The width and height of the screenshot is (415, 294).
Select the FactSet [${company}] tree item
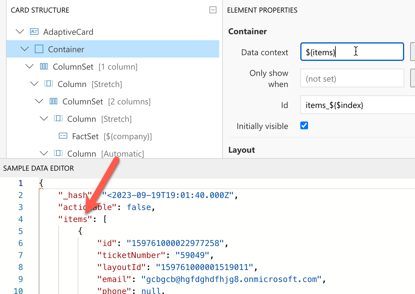coord(111,136)
